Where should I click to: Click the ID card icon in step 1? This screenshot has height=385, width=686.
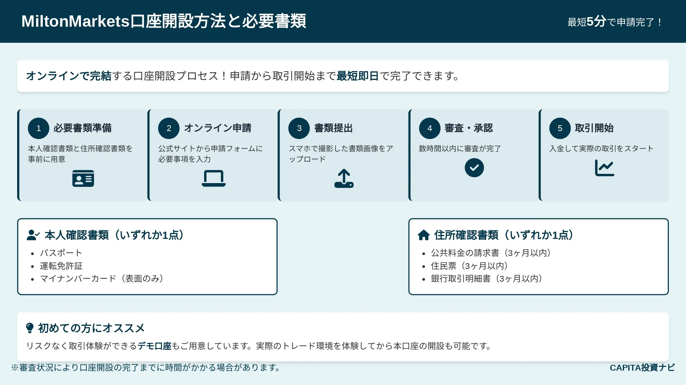[83, 178]
